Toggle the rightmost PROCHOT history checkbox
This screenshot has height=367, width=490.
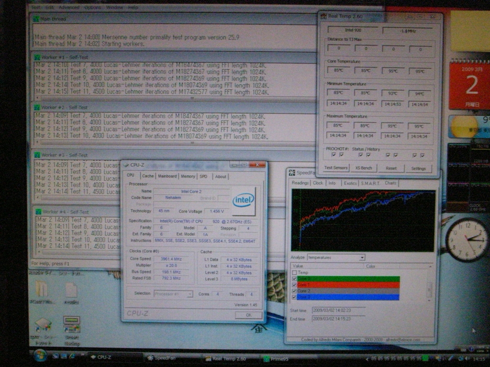(x=422, y=155)
